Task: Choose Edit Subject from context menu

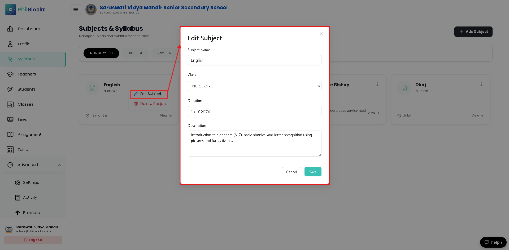Action: (x=149, y=94)
